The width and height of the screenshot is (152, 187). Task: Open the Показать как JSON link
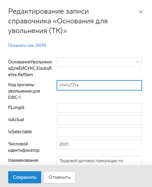[x=27, y=45]
